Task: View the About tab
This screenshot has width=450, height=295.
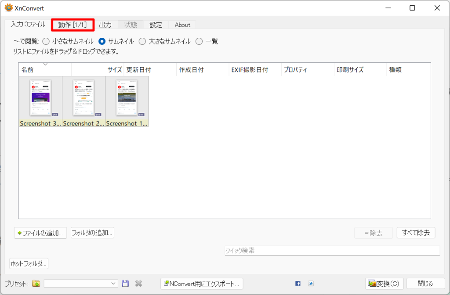Action: (x=182, y=25)
